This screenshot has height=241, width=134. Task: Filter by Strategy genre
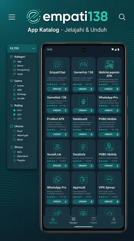20,94
